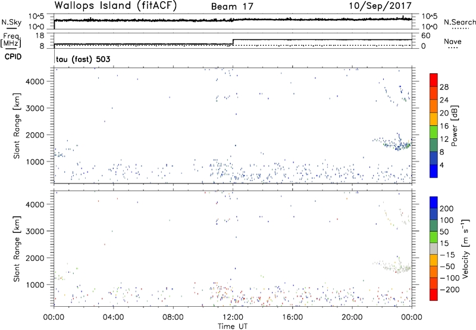Image resolution: width=476 pixels, height=330 pixels.
Task: Click the "Time UT" axis title
Action: [x=233, y=326]
